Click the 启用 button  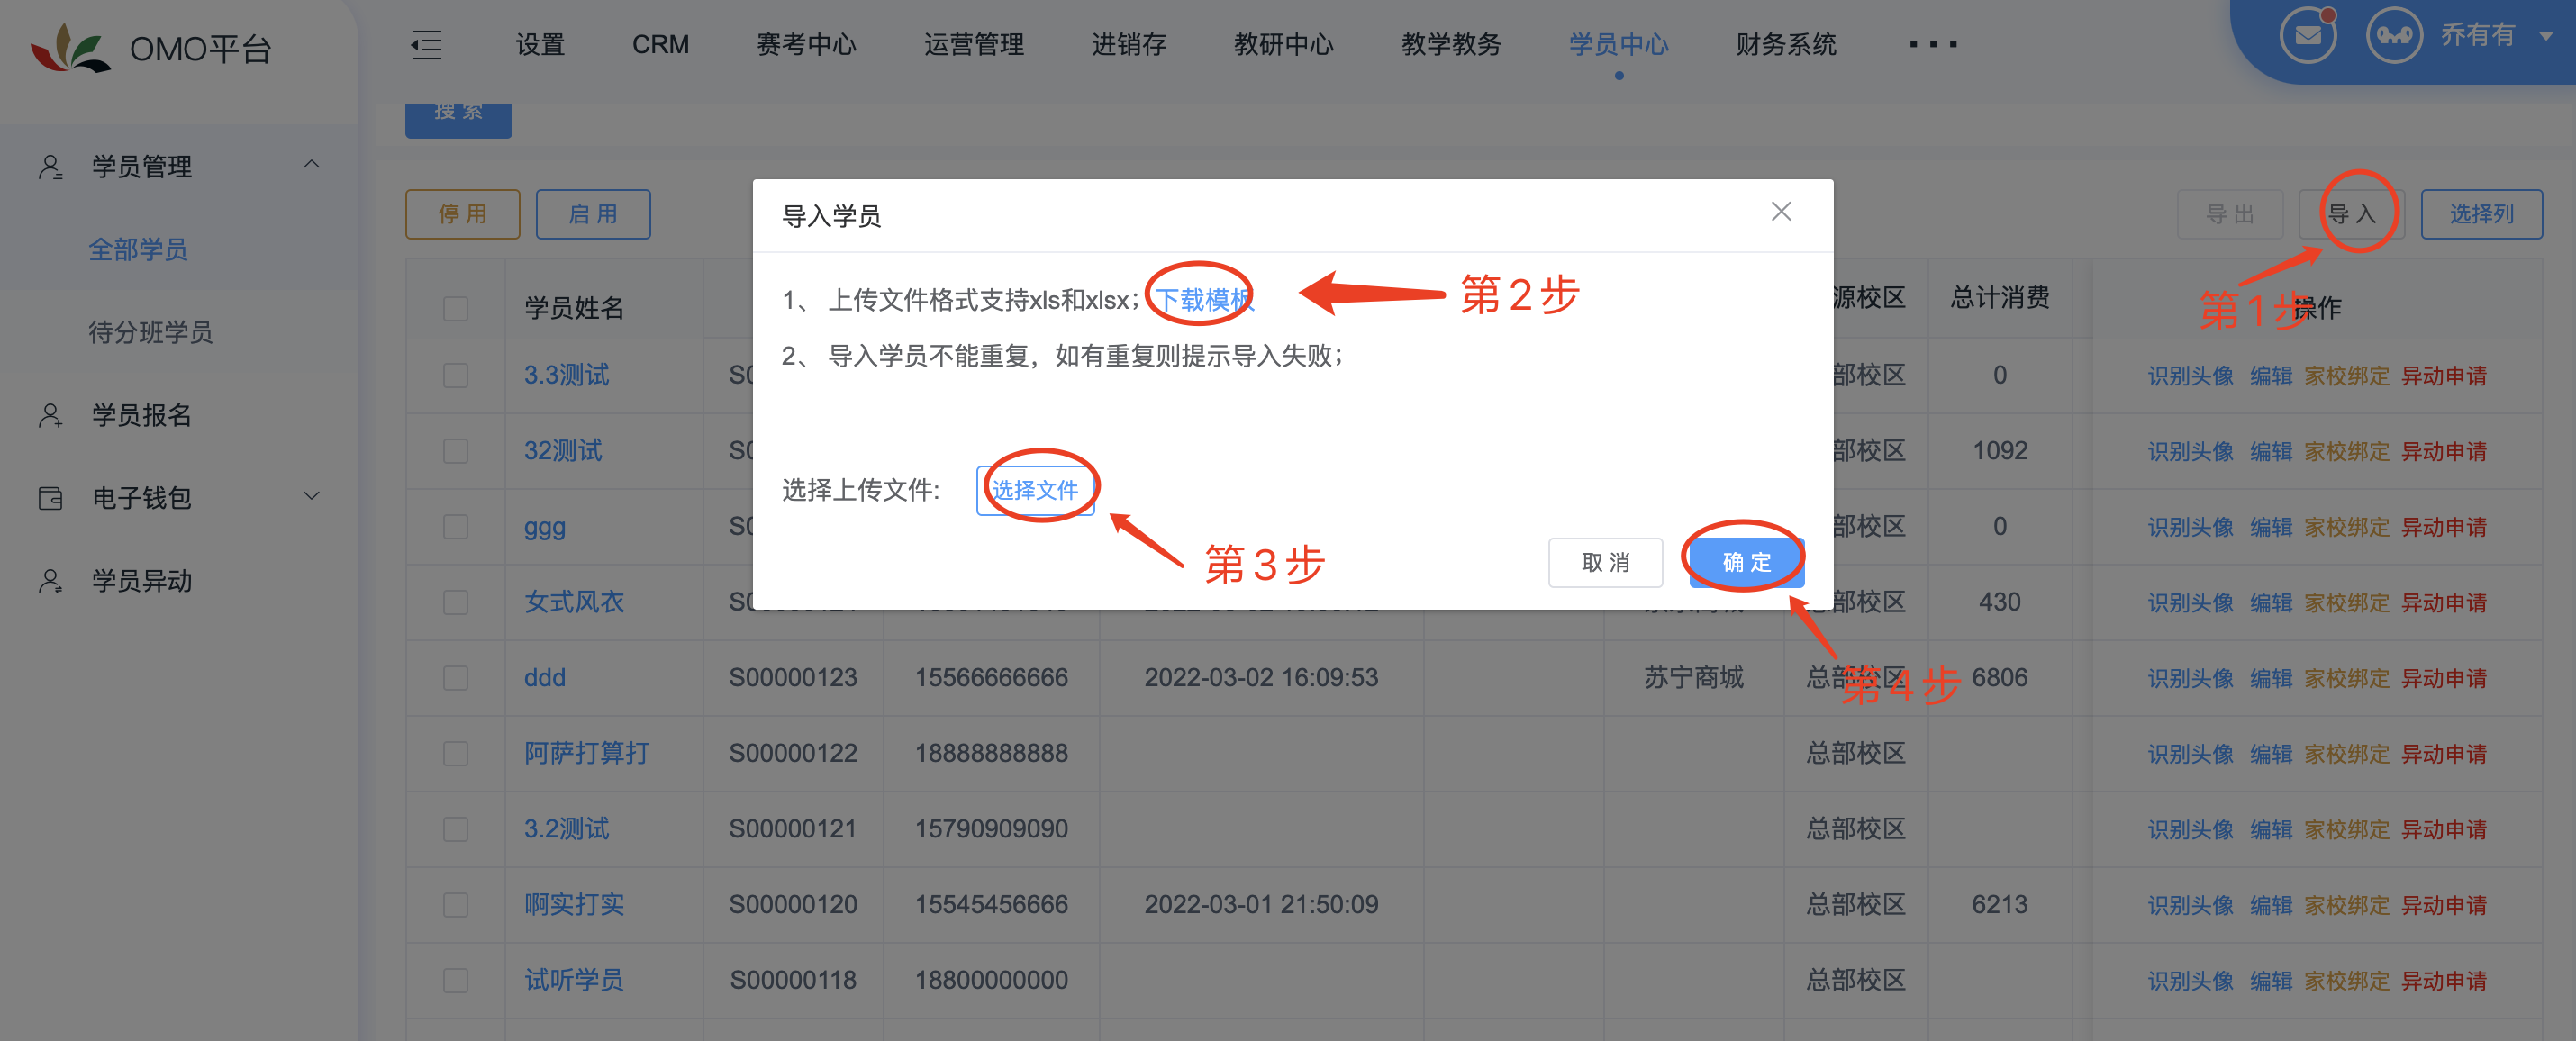click(593, 214)
